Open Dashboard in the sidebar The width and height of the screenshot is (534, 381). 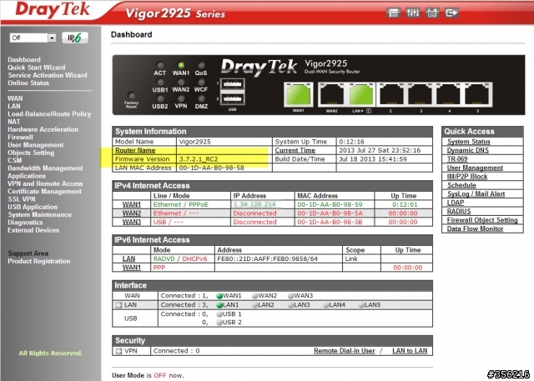[x=24, y=59]
